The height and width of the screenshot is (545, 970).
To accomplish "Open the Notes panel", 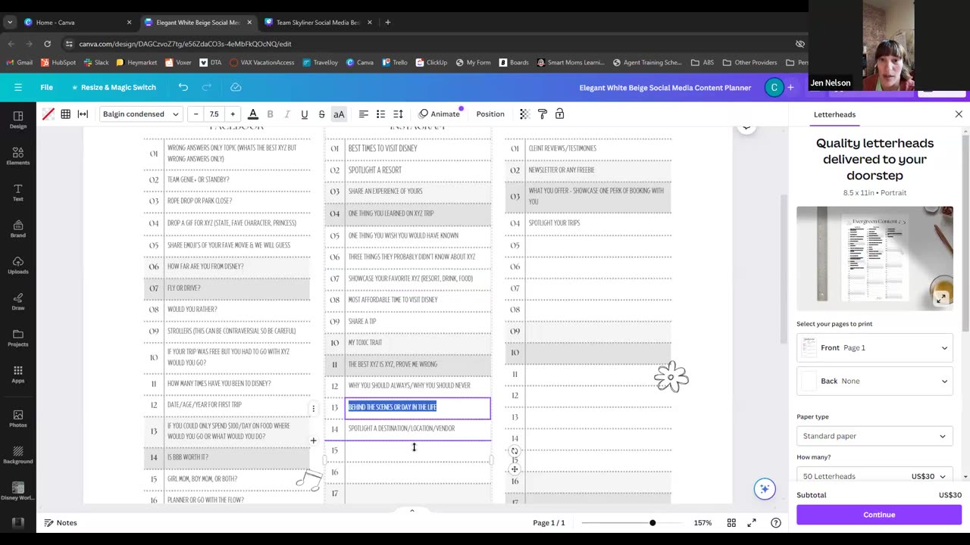I will pyautogui.click(x=60, y=522).
